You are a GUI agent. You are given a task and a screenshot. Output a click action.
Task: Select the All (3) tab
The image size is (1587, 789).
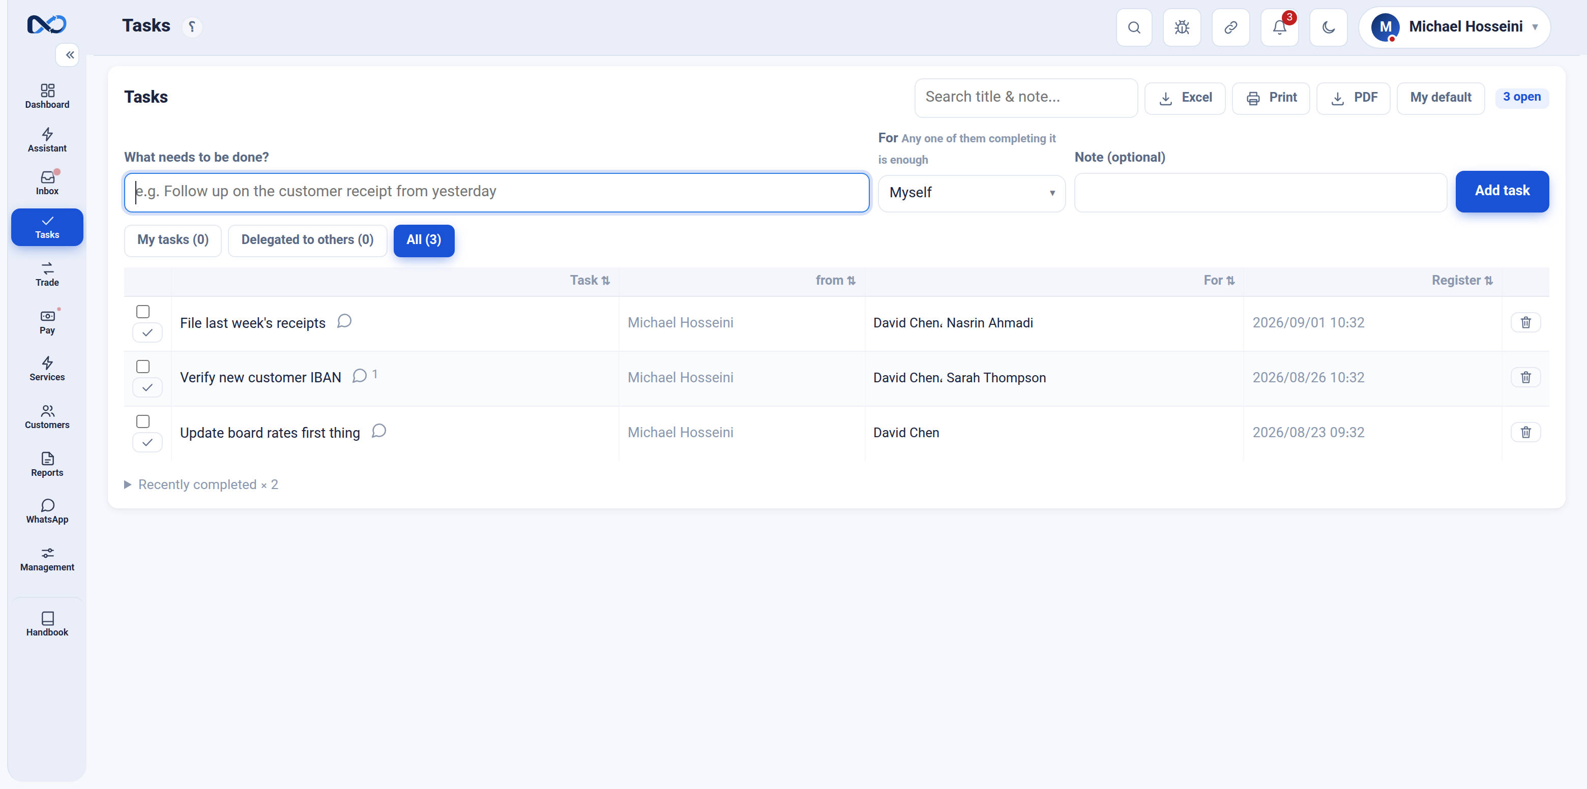coord(424,240)
